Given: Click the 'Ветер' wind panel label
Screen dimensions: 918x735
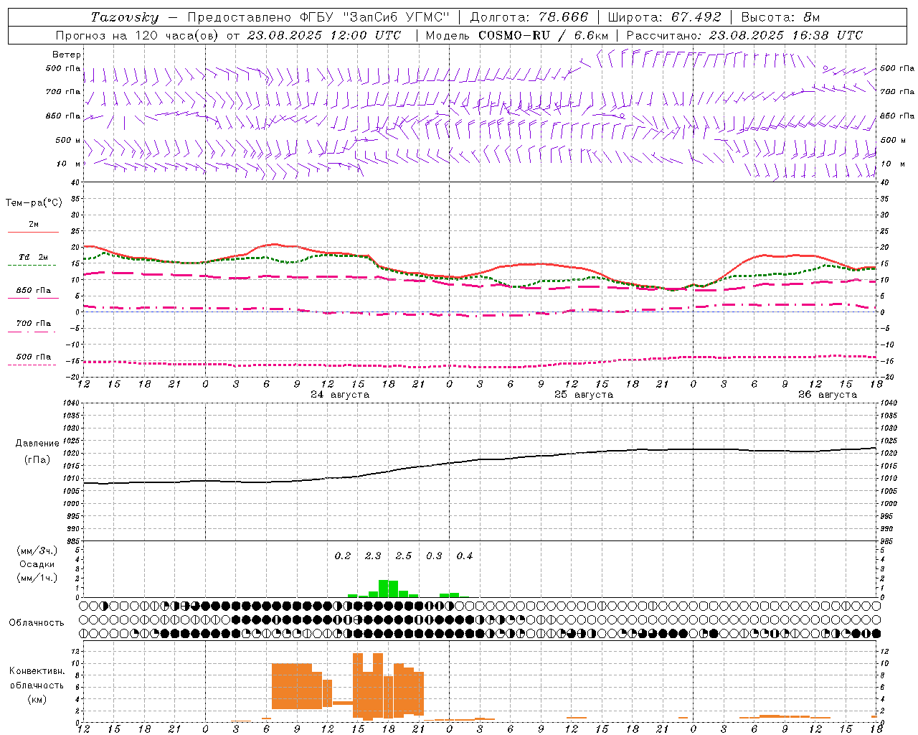Looking at the screenshot, I should [x=67, y=55].
